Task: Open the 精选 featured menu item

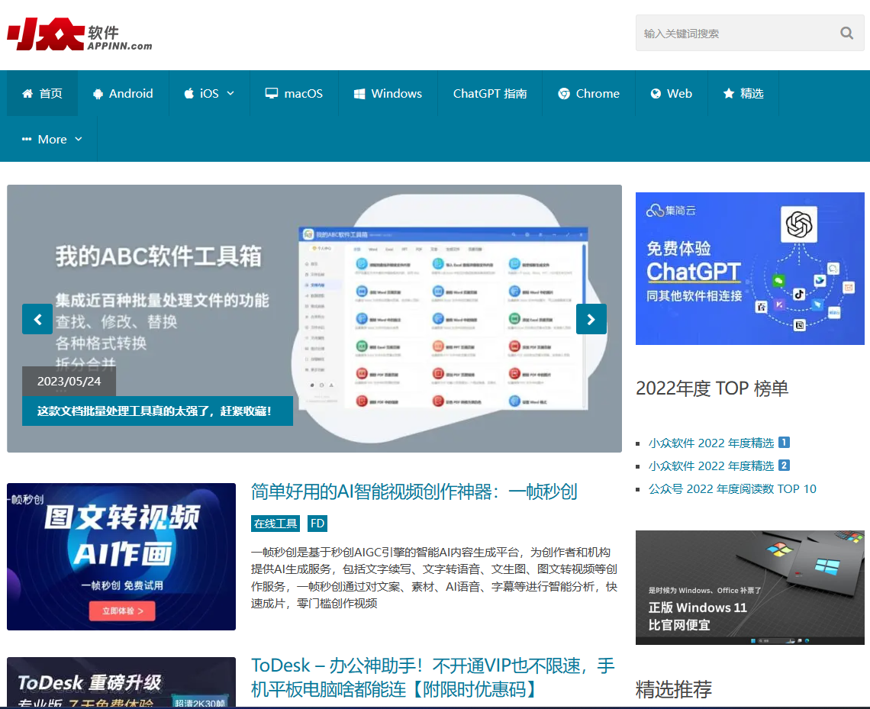Action: point(743,93)
